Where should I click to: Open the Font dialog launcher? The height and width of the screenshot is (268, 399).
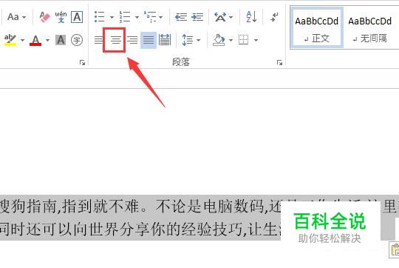pyautogui.click(x=82, y=62)
